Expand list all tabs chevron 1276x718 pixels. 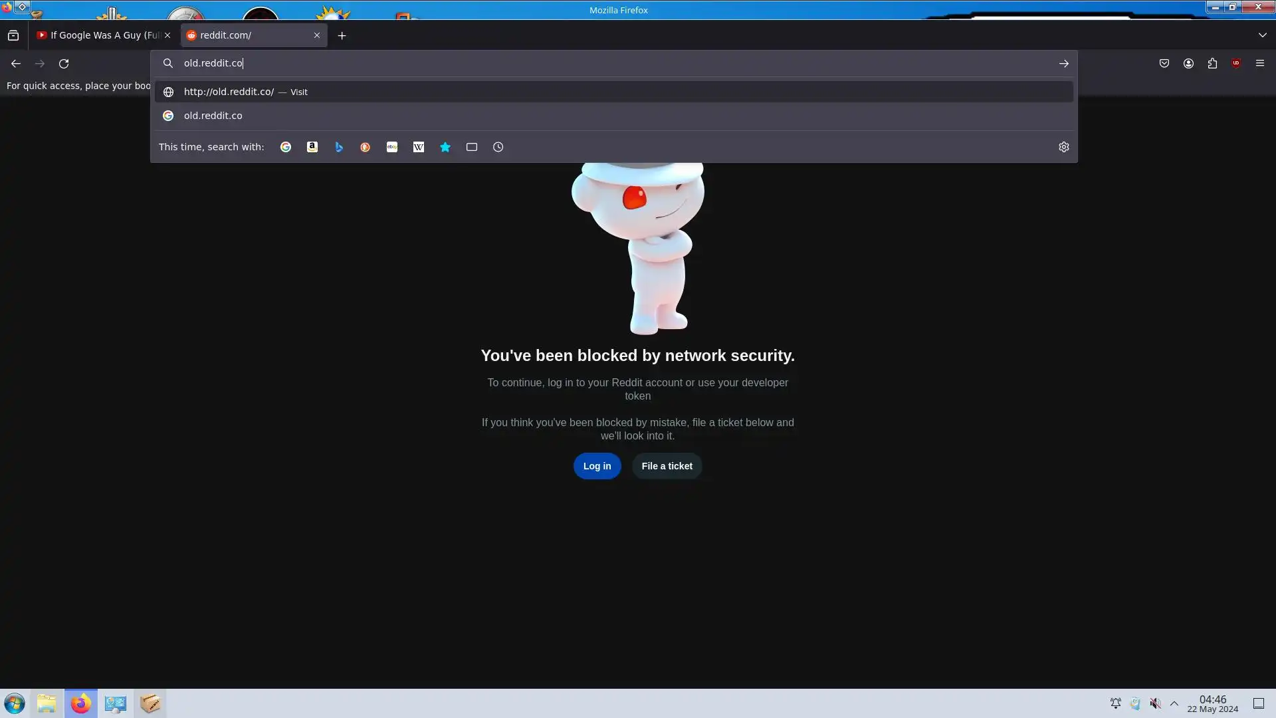pyautogui.click(x=1262, y=35)
